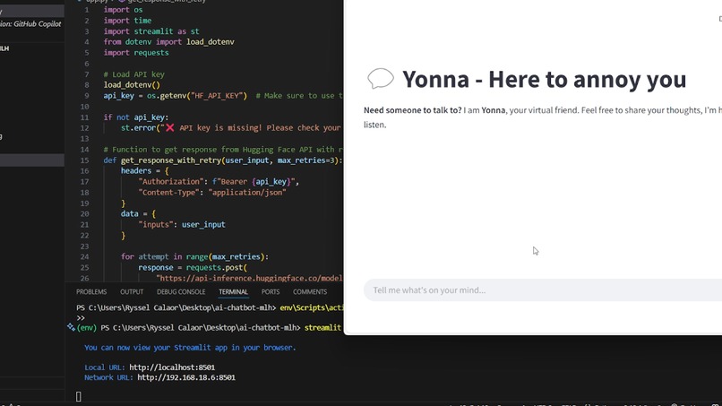Click the '"Authorization"' header key in code
This screenshot has width=722, height=406.
click(x=171, y=182)
